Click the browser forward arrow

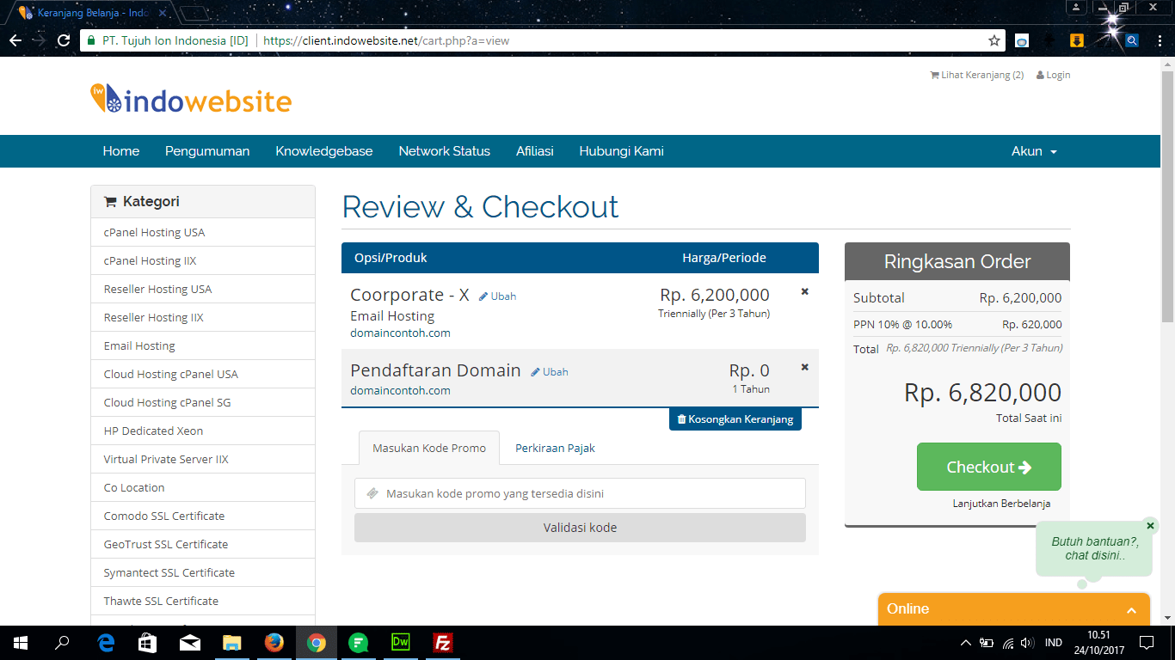tap(40, 40)
